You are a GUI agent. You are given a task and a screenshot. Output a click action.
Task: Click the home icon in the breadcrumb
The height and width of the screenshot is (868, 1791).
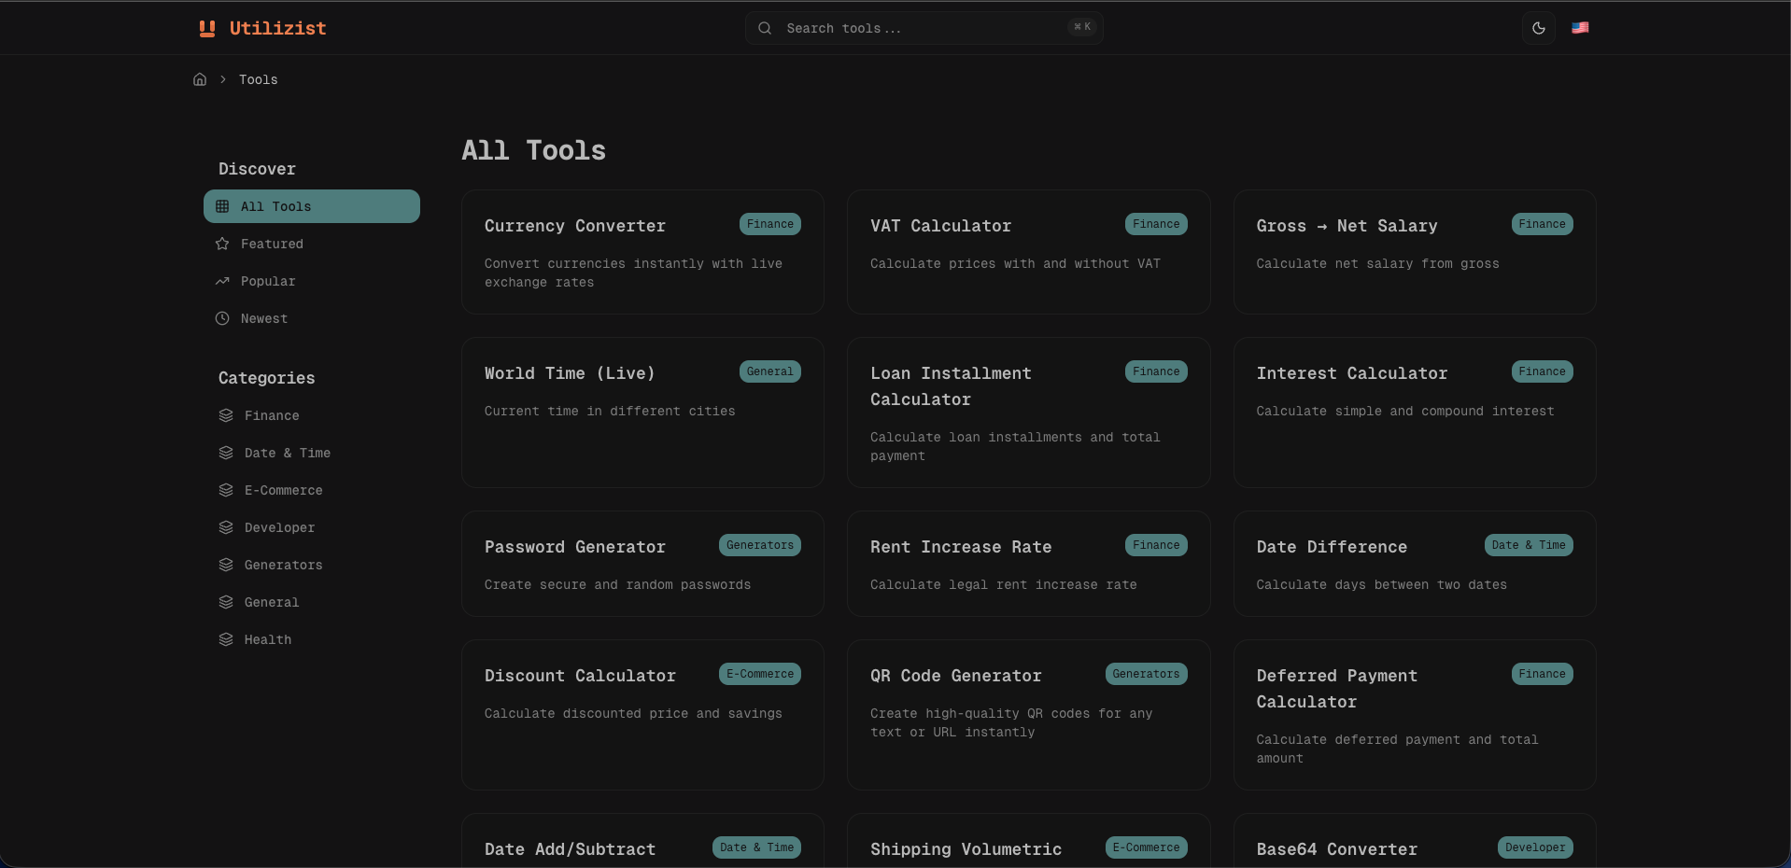pyautogui.click(x=200, y=79)
